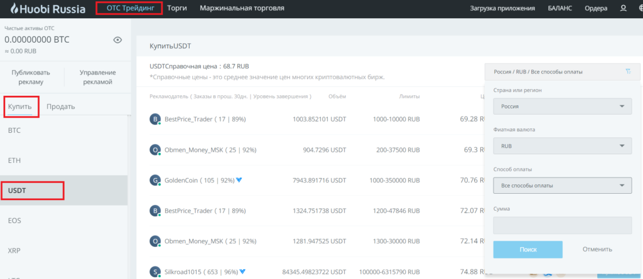The width and height of the screenshot is (643, 279).
Task: Click the Huobi Russia flame logo
Action: [15, 8]
